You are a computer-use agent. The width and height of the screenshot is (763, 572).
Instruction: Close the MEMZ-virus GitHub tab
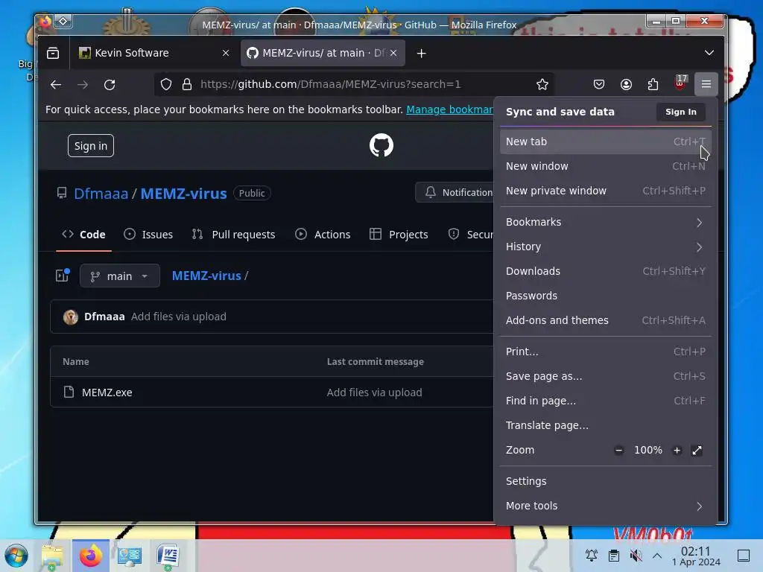click(393, 53)
